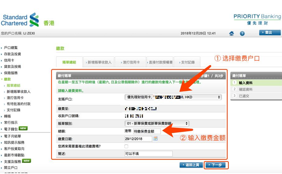Open 常行指示 sidebar item
This screenshot has height=174, width=282.
point(11,123)
